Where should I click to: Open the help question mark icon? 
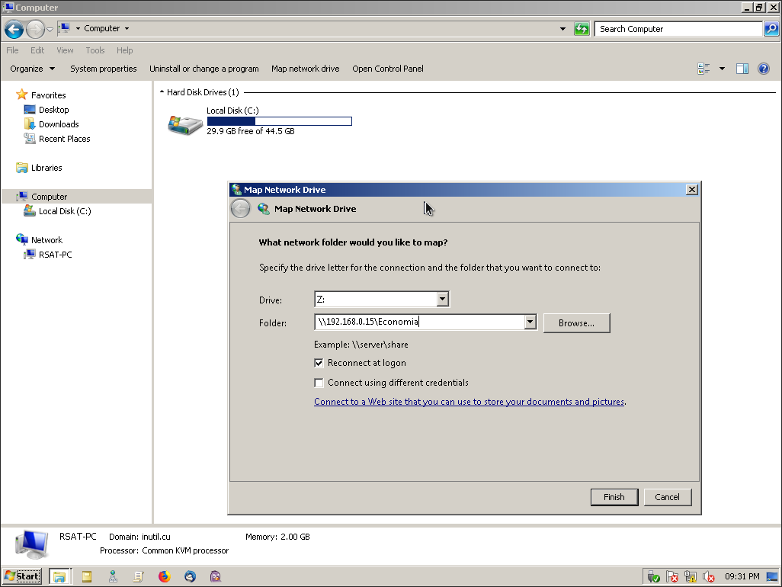(x=764, y=69)
